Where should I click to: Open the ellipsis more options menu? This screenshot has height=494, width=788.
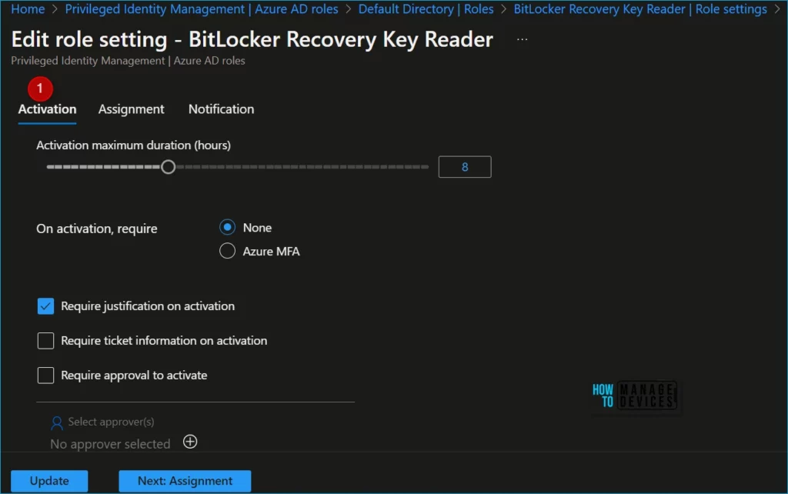[x=523, y=40]
